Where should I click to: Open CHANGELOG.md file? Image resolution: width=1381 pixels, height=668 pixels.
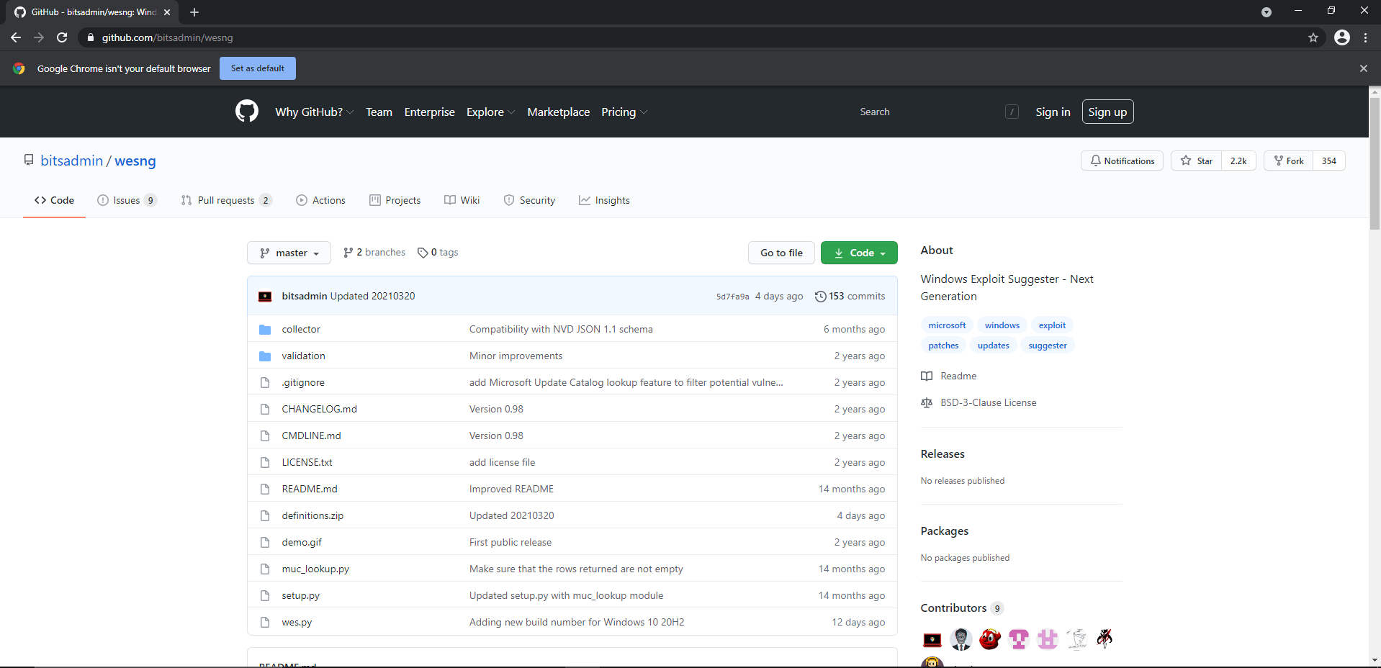click(319, 409)
